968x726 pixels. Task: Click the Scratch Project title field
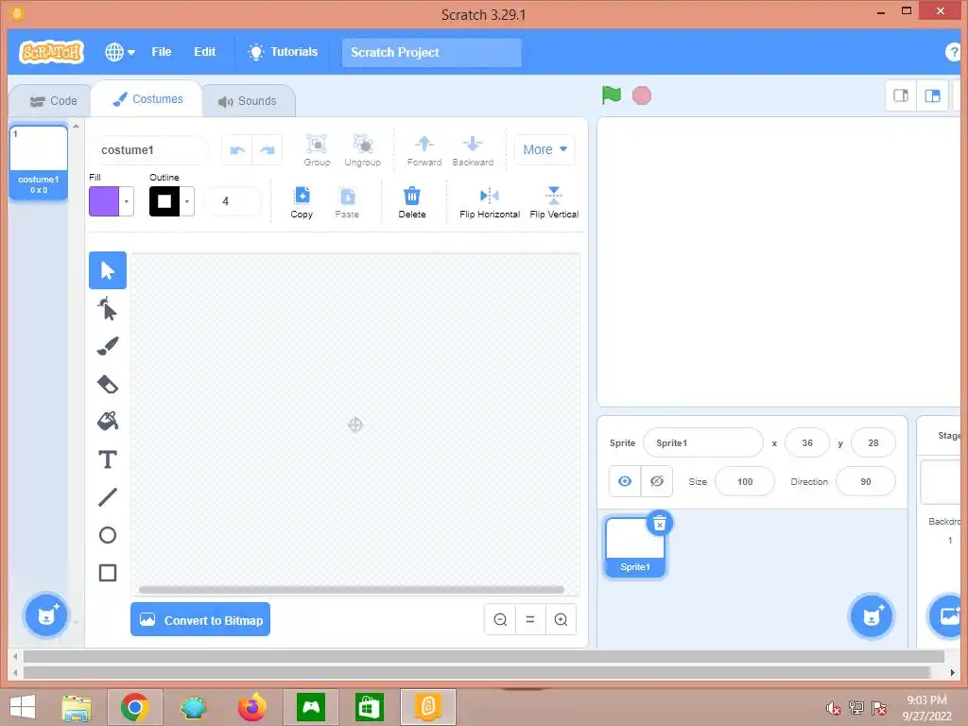[x=431, y=53]
